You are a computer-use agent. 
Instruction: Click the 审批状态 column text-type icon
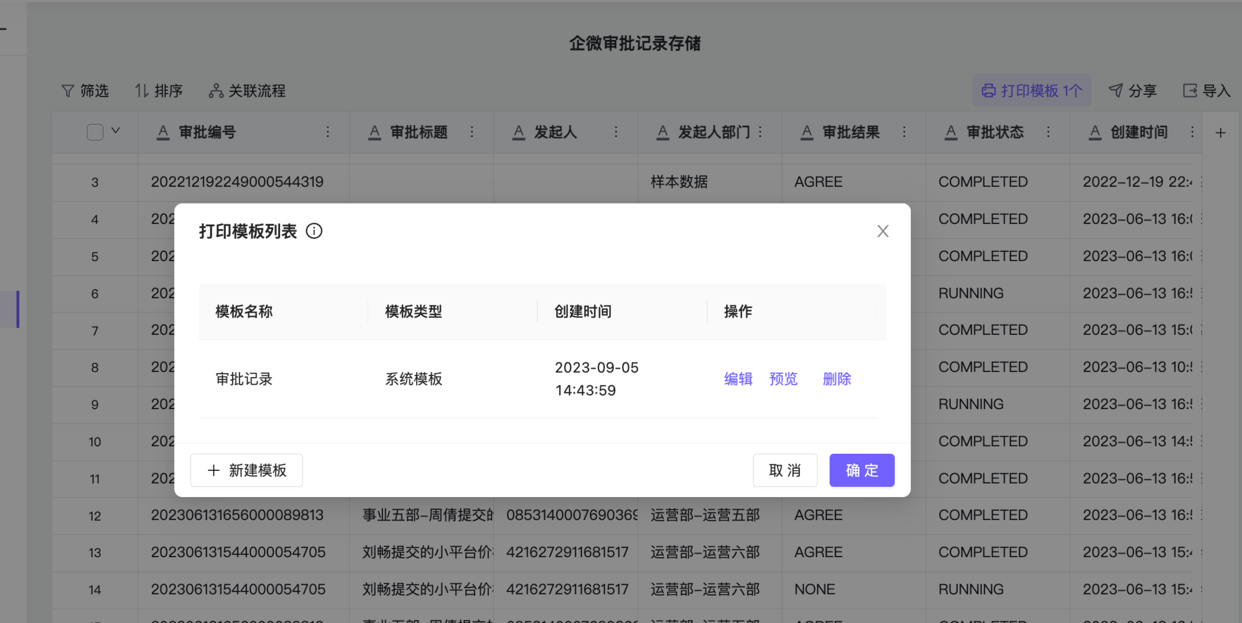[951, 133]
